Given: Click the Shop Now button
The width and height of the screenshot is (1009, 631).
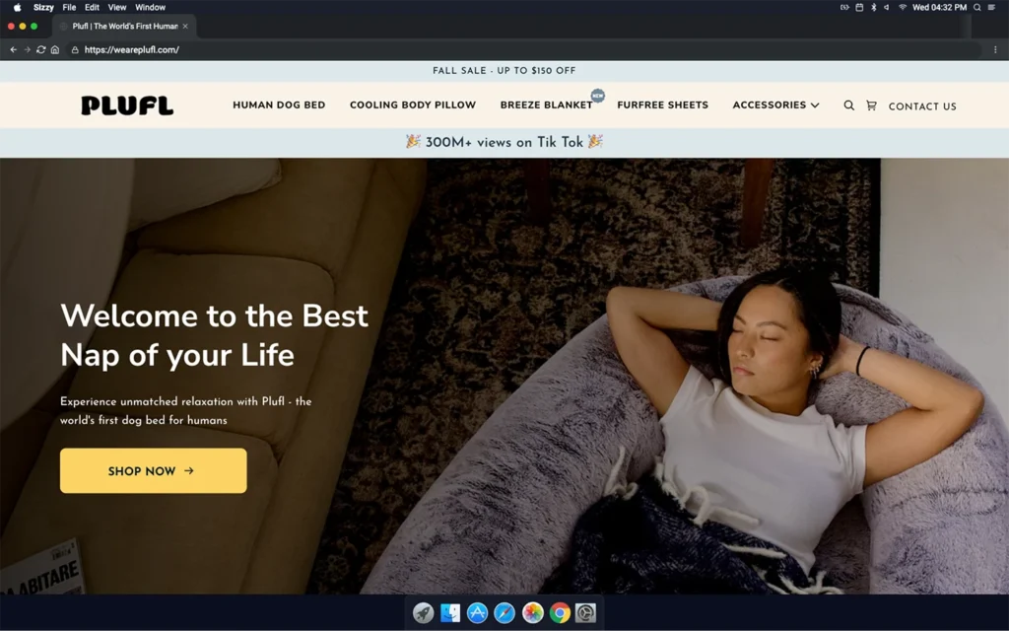Looking at the screenshot, I should pos(153,471).
